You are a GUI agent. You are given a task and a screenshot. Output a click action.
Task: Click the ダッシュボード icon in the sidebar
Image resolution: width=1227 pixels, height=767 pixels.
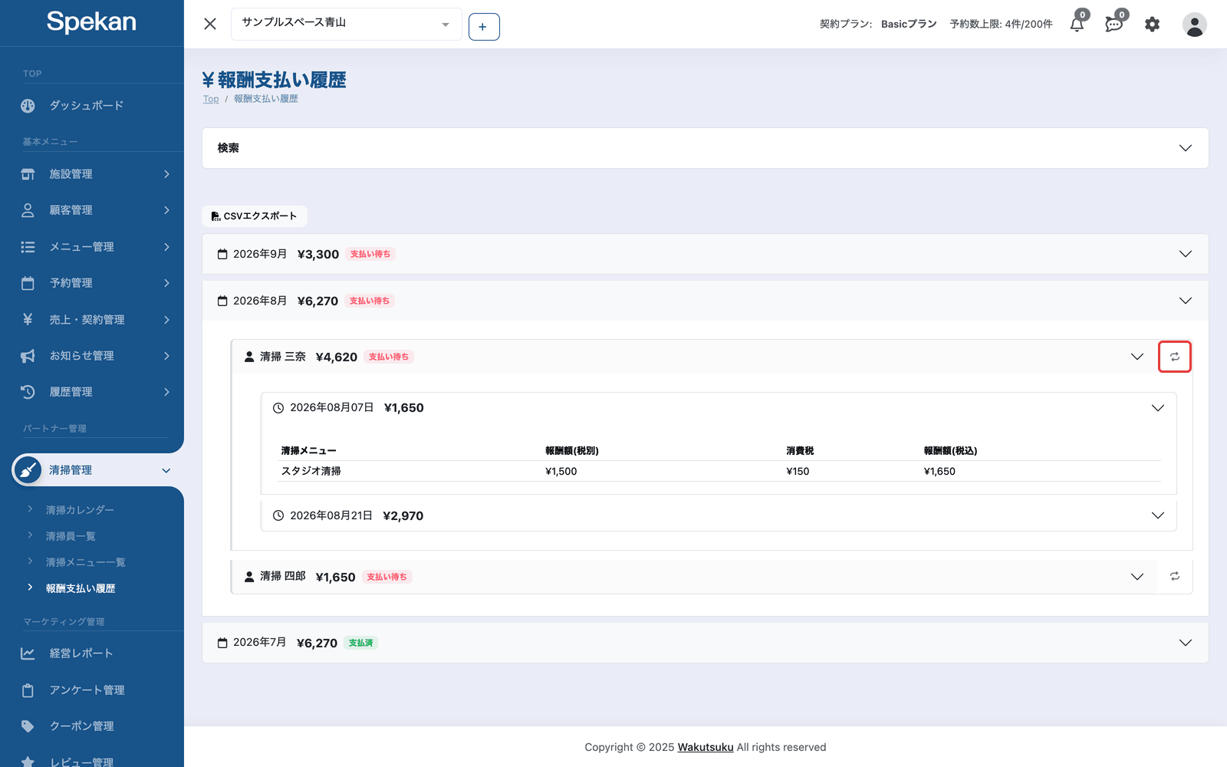click(x=28, y=106)
